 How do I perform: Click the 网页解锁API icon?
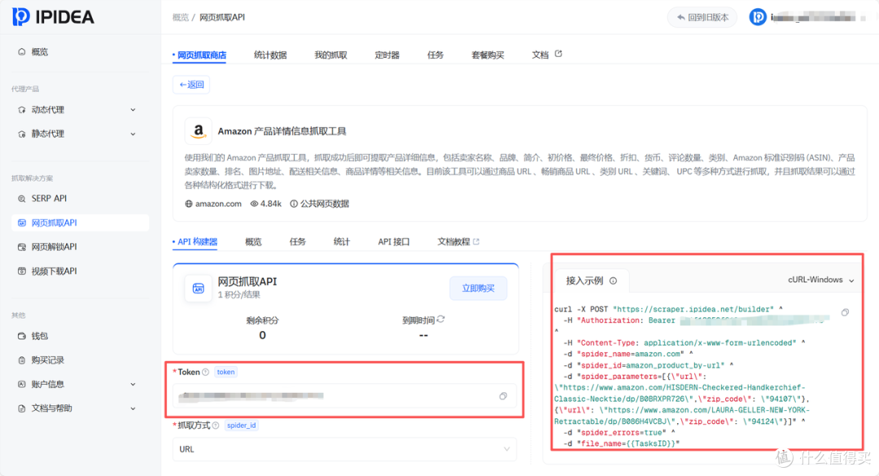(22, 247)
